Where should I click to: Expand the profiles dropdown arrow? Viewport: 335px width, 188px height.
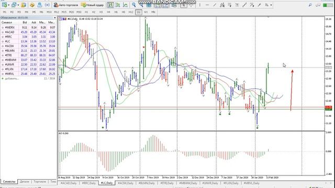point(18,5)
